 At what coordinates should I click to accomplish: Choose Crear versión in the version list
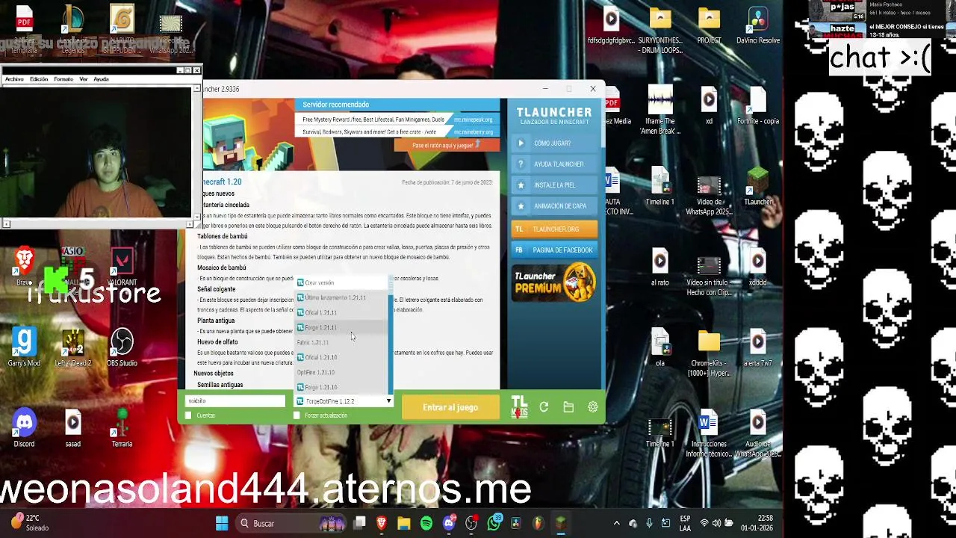(341, 282)
